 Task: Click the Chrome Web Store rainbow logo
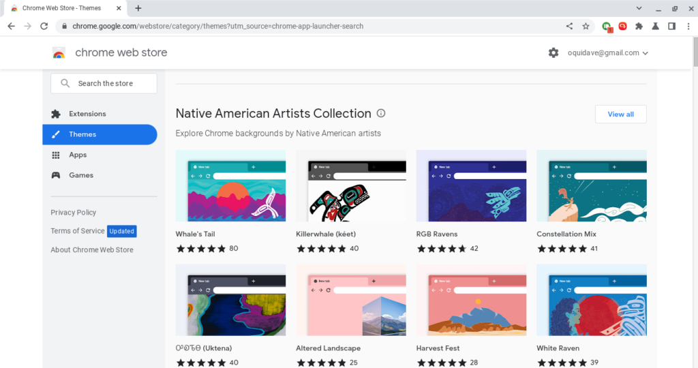[59, 53]
